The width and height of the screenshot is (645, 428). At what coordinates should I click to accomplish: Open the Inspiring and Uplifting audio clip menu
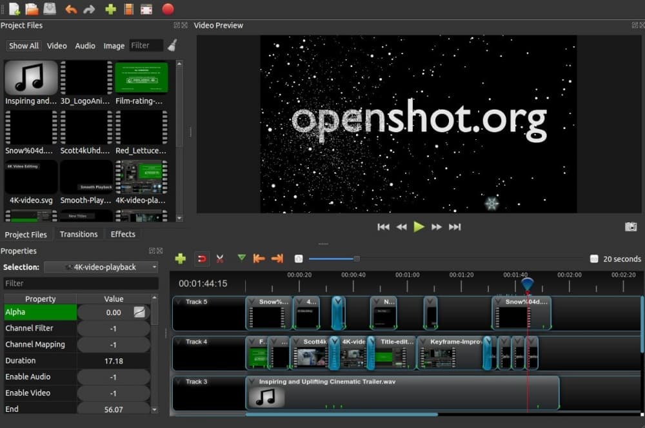click(252, 382)
